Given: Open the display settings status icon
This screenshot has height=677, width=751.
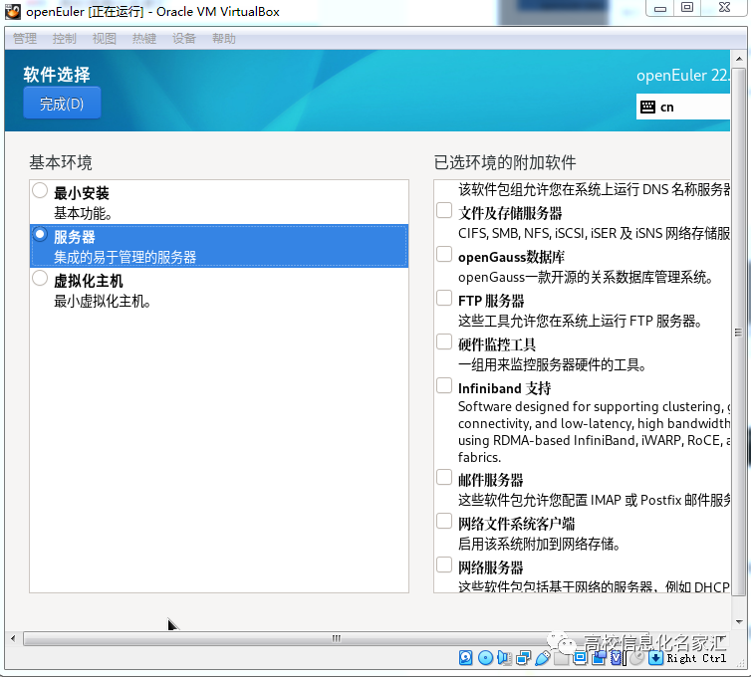Looking at the screenshot, I should [x=580, y=657].
